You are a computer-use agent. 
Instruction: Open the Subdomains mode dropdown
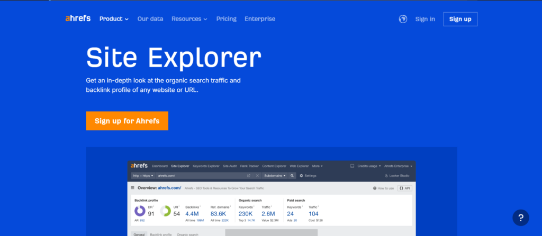[x=275, y=176]
